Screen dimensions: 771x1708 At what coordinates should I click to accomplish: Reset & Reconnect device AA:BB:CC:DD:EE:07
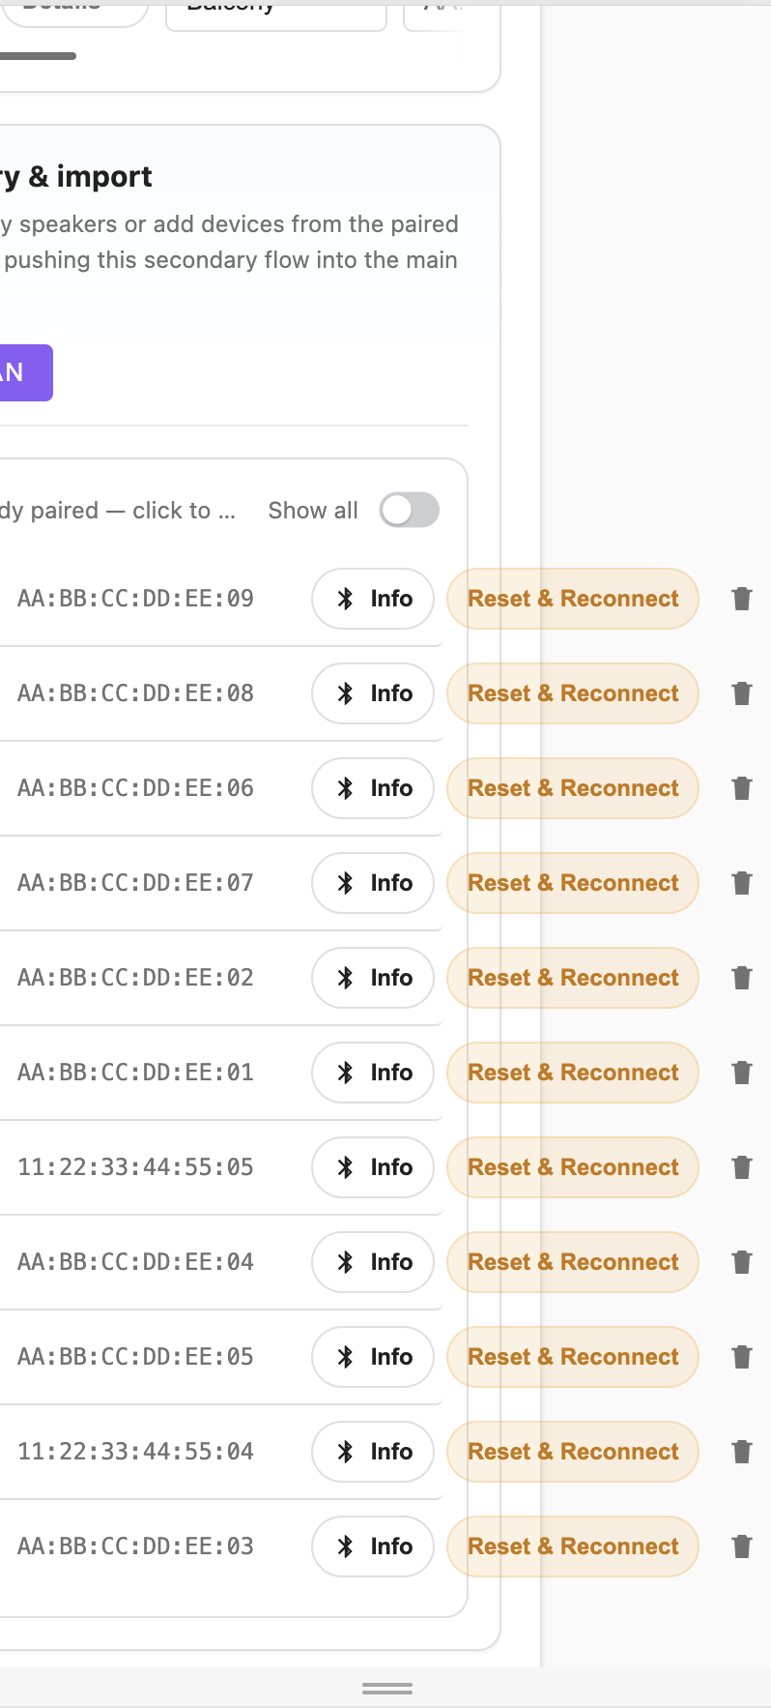pos(572,883)
